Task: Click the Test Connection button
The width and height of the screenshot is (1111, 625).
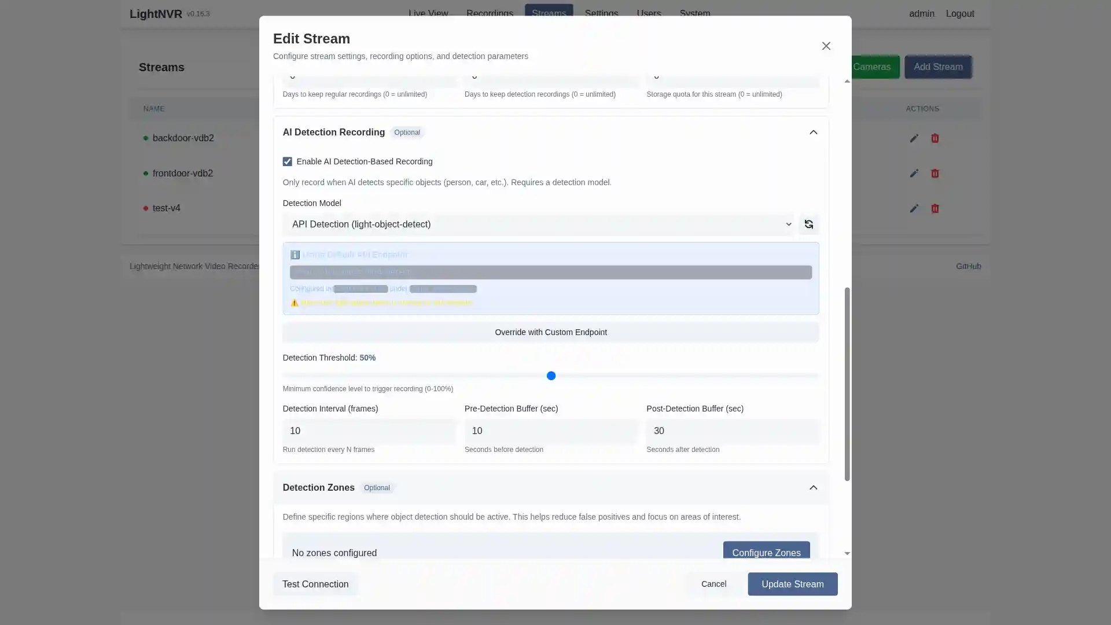Action: click(315, 584)
